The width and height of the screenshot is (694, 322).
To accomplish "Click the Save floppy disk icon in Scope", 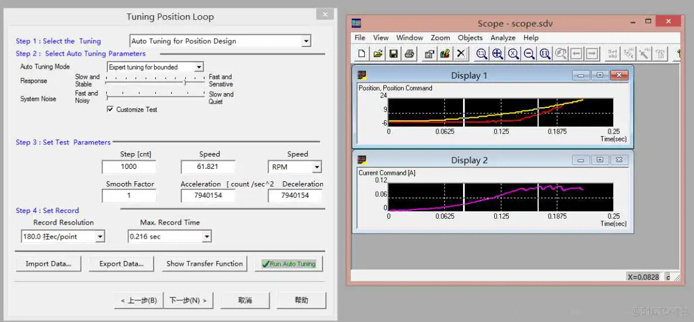I will 393,53.
